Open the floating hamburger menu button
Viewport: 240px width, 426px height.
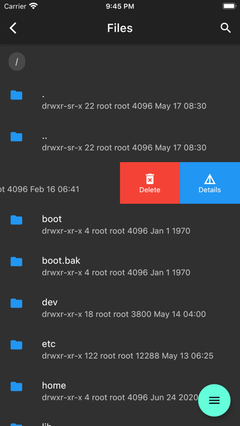(214, 400)
